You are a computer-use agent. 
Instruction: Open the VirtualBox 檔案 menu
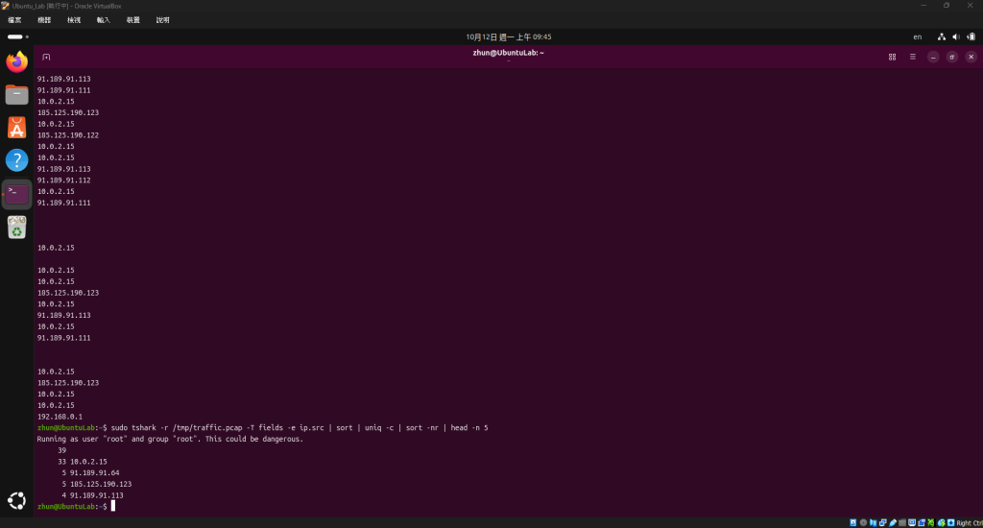coord(14,20)
